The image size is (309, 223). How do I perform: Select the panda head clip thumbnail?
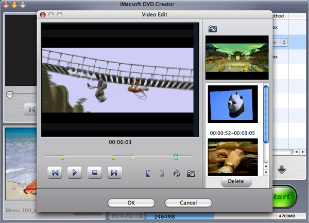point(233,104)
